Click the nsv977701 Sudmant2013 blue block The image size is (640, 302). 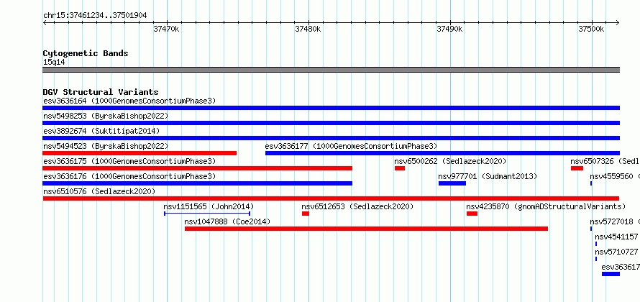coord(452,183)
